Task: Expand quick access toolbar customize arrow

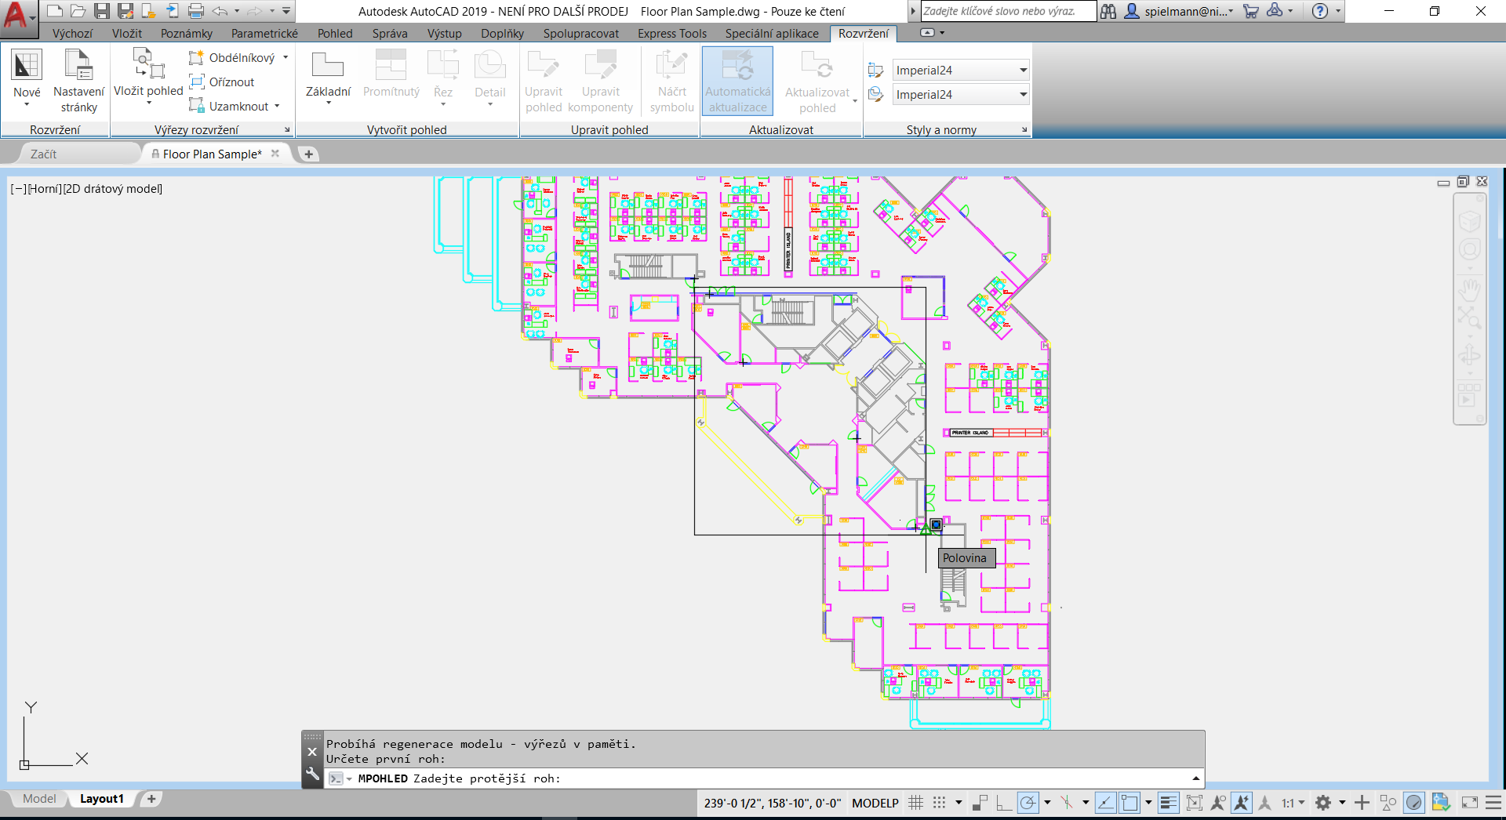Action: [286, 11]
